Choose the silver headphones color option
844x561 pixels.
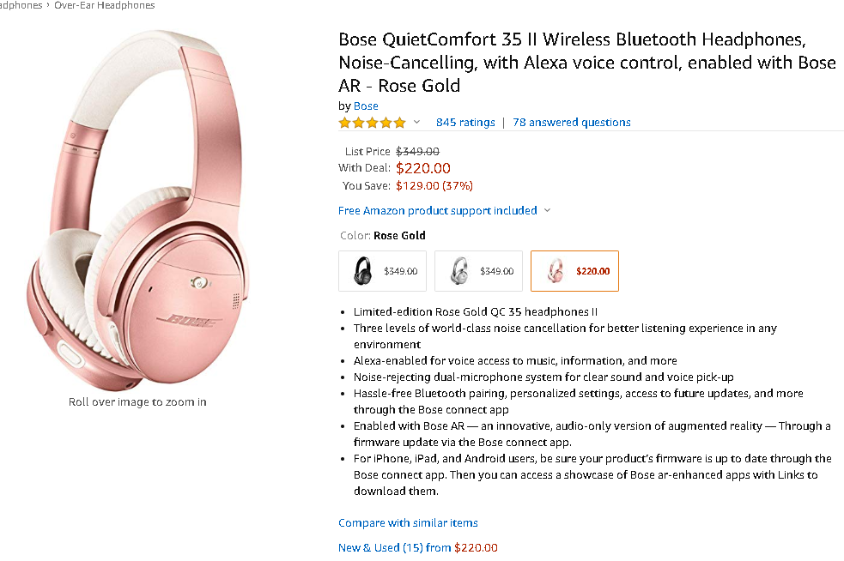[478, 271]
